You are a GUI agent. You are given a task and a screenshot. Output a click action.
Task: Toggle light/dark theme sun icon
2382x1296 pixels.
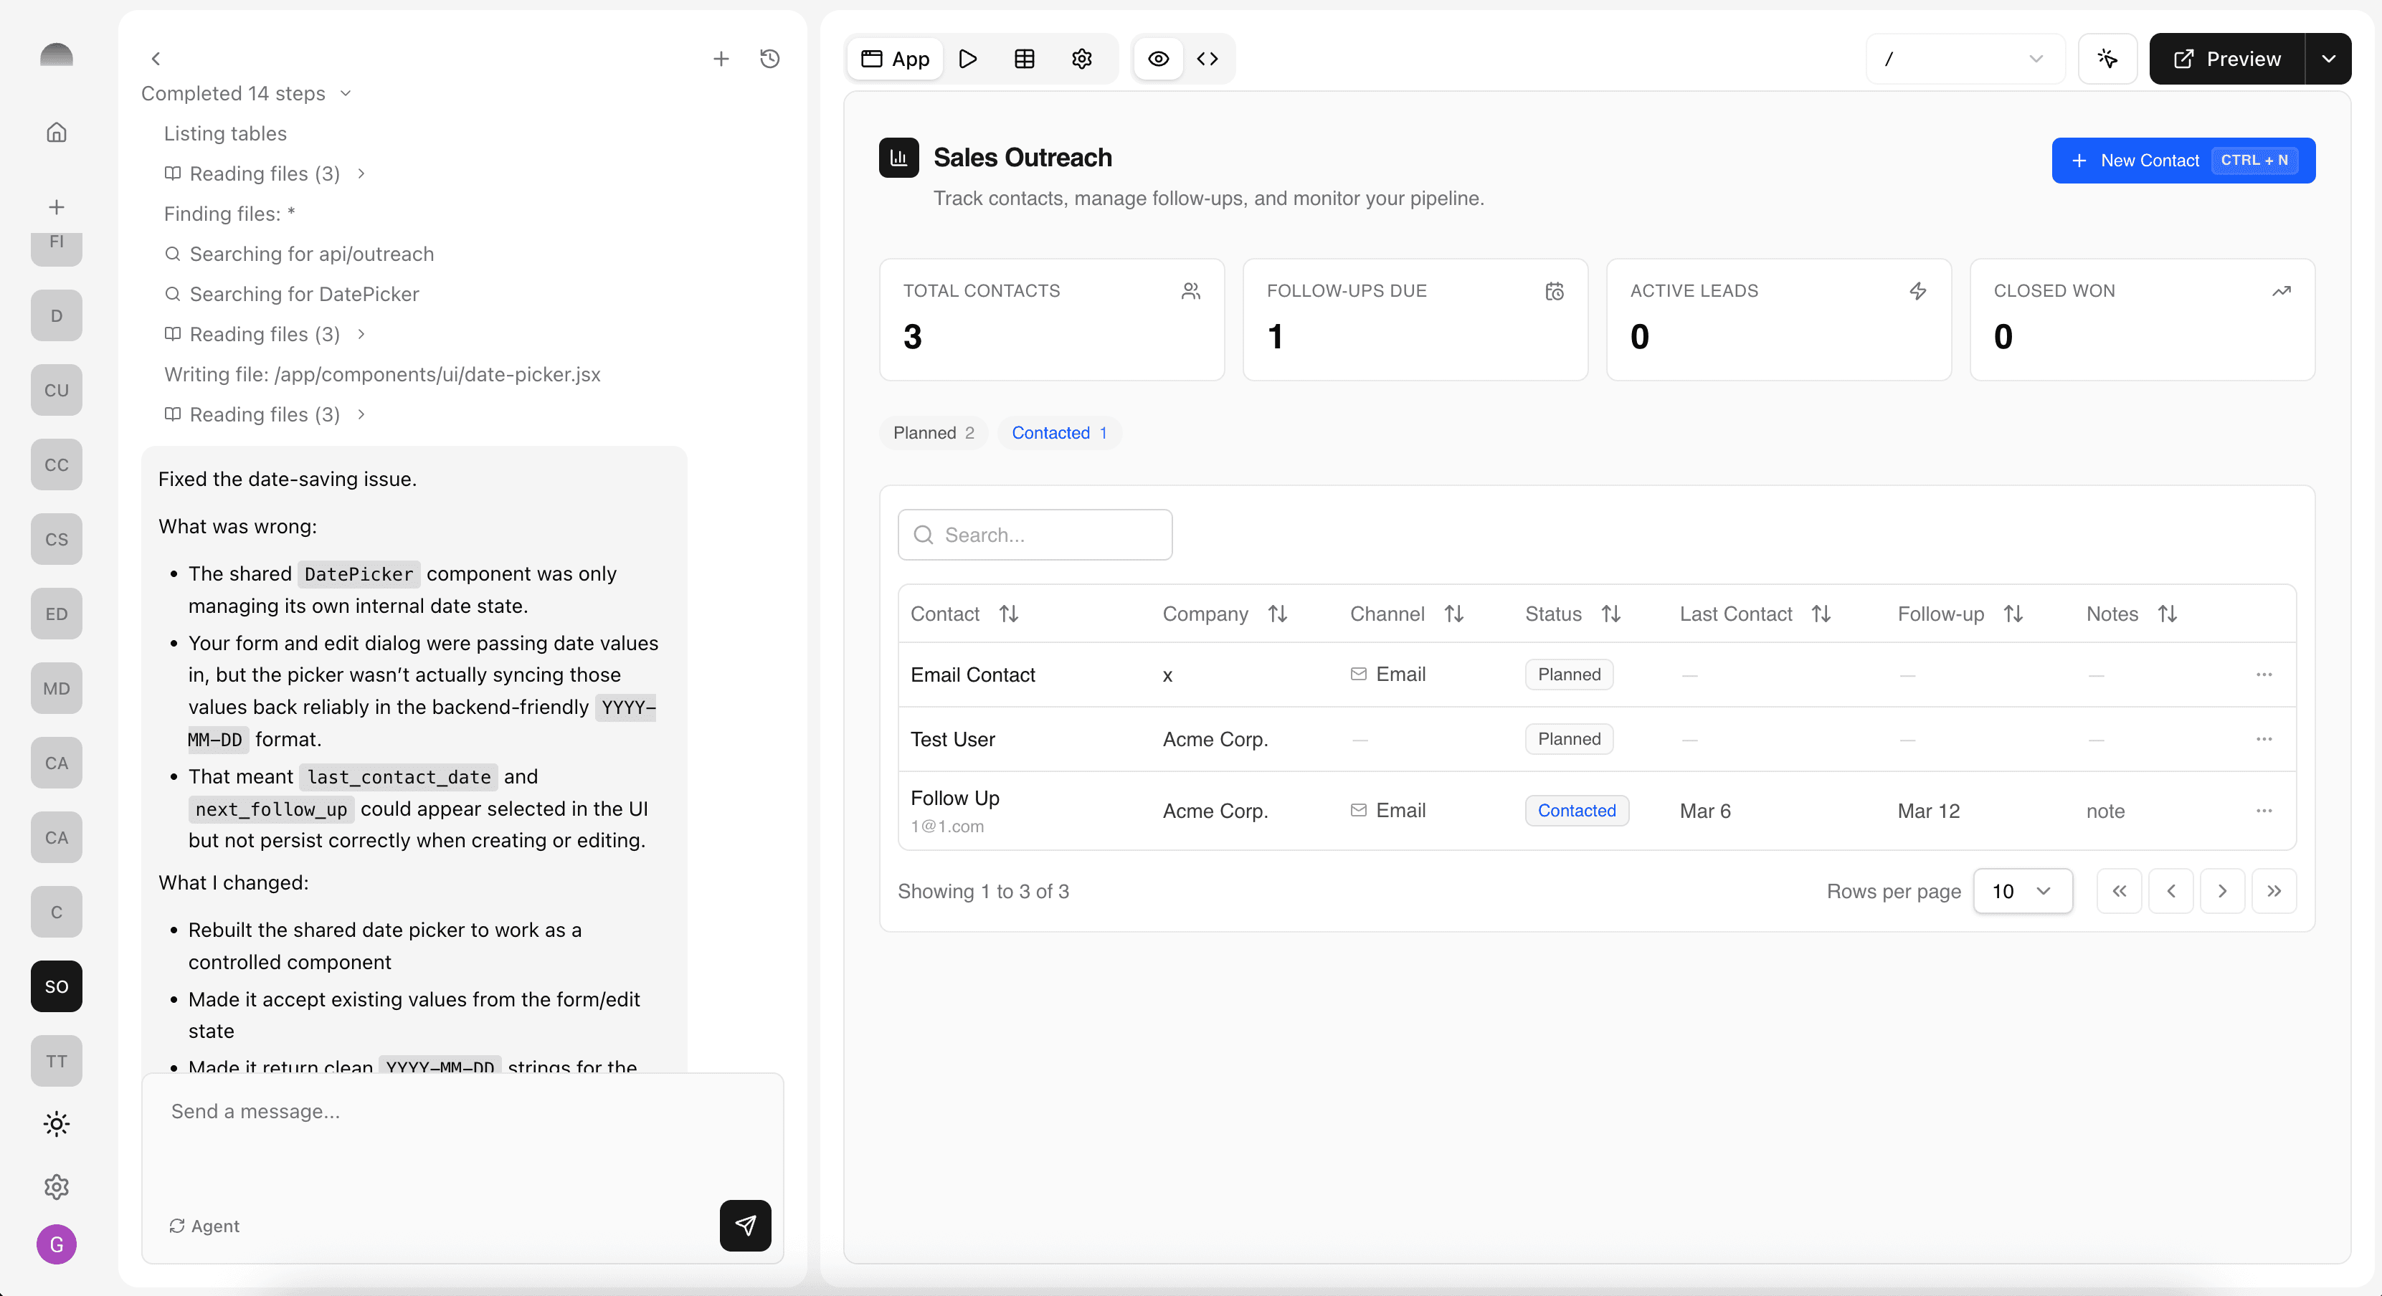pyautogui.click(x=57, y=1124)
